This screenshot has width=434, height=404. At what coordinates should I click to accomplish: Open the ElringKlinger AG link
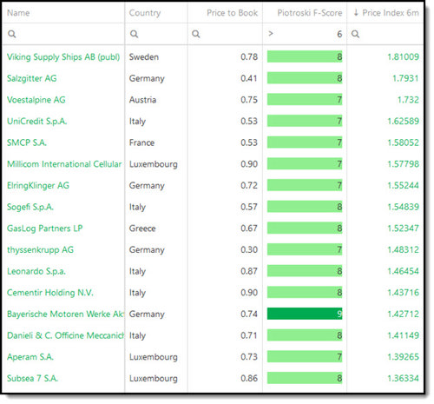[x=38, y=186]
